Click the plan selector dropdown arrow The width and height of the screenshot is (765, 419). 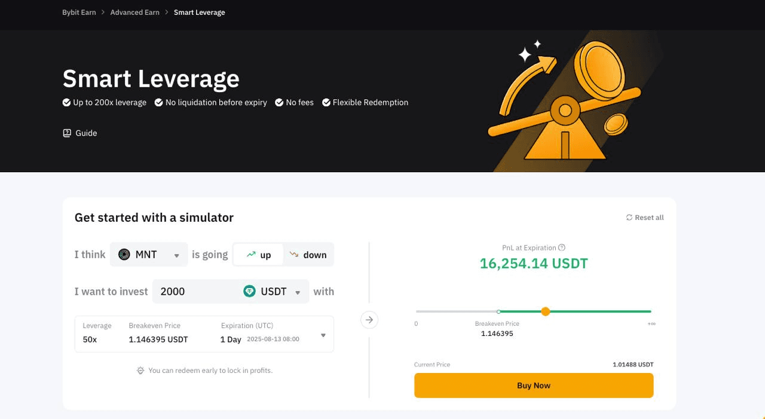tap(323, 335)
